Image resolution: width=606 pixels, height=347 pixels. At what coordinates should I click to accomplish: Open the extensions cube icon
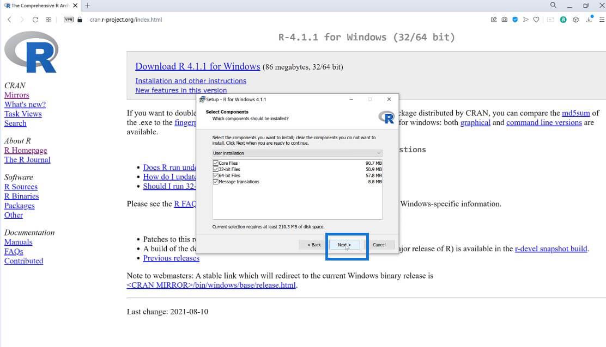pyautogui.click(x=576, y=19)
